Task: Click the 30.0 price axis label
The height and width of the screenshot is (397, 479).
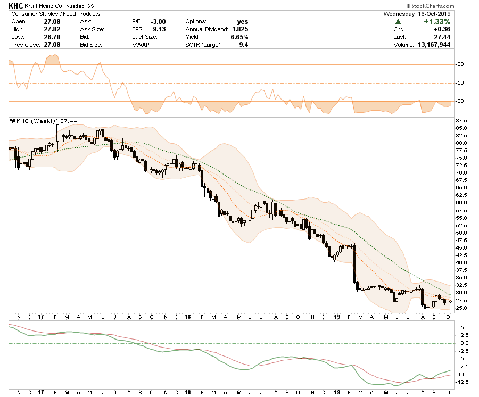Action: coord(461,293)
